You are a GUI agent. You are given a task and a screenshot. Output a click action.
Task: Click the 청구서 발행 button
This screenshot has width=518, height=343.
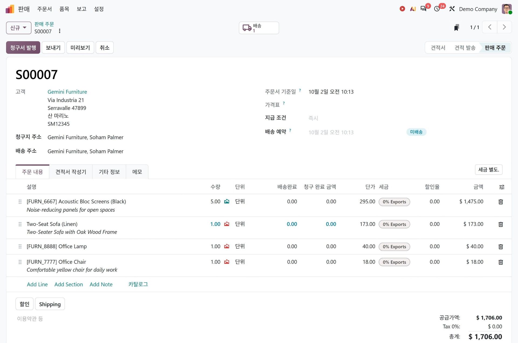23,47
